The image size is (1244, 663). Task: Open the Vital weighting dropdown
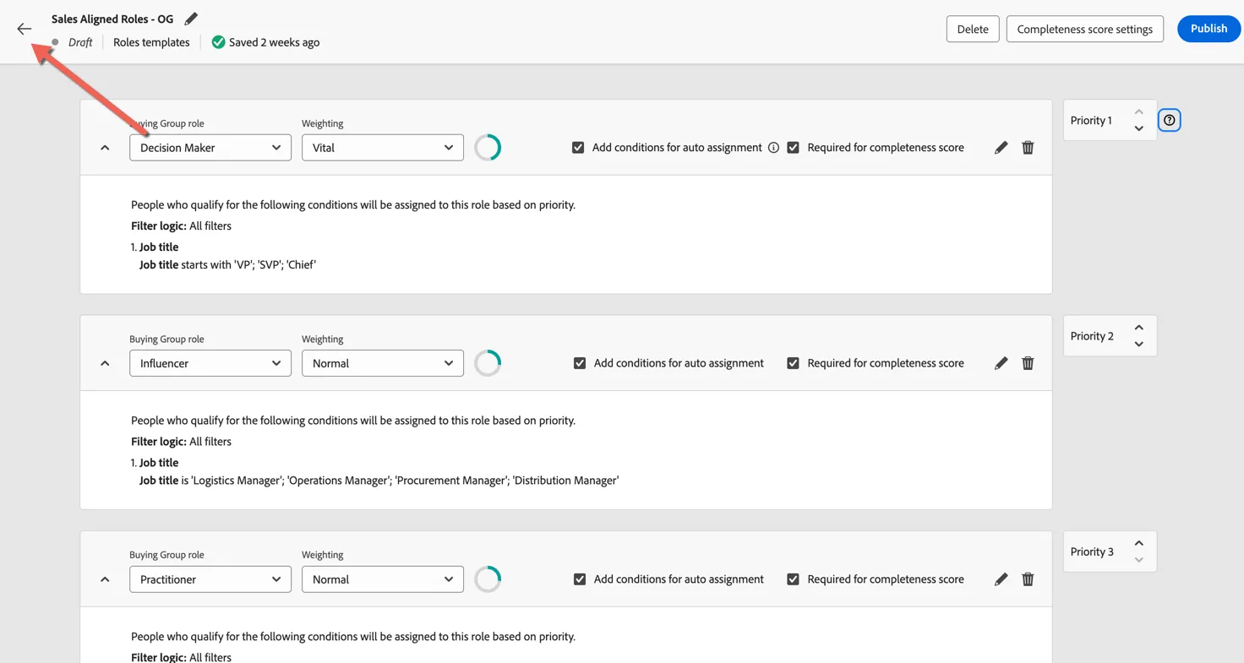click(383, 148)
